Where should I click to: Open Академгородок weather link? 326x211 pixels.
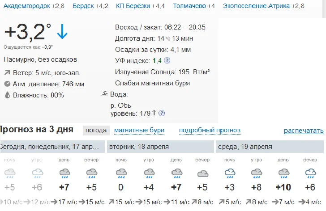[27, 6]
